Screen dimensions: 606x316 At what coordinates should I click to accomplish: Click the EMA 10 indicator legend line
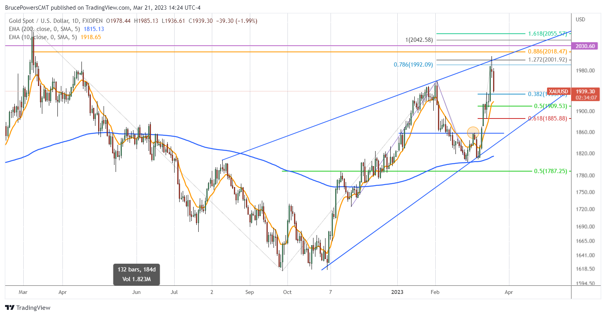[55, 37]
